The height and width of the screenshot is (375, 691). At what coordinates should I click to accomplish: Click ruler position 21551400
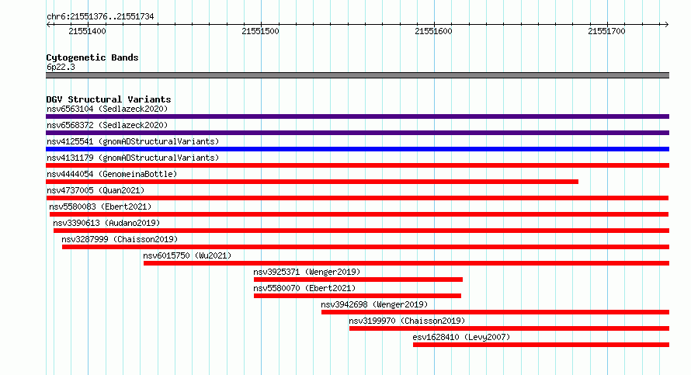click(x=87, y=31)
